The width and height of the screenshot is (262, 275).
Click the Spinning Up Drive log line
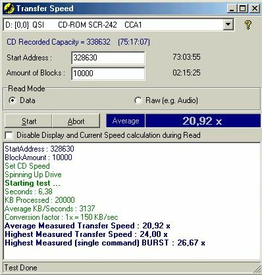click(33, 175)
